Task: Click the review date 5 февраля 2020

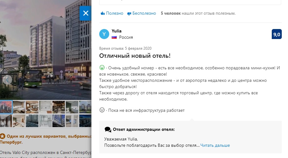Action: point(138,48)
